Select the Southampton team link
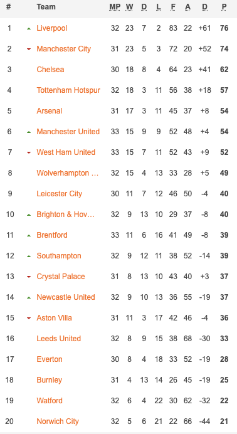Screen dimensions: 237x434 [59, 256]
